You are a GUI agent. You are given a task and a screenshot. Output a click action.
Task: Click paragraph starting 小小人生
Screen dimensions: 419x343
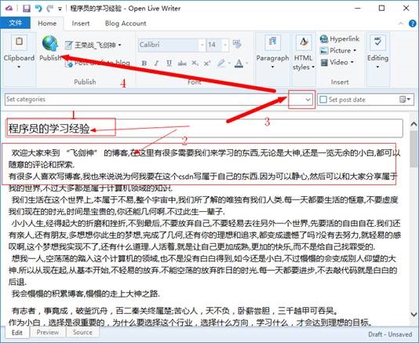click(205, 235)
